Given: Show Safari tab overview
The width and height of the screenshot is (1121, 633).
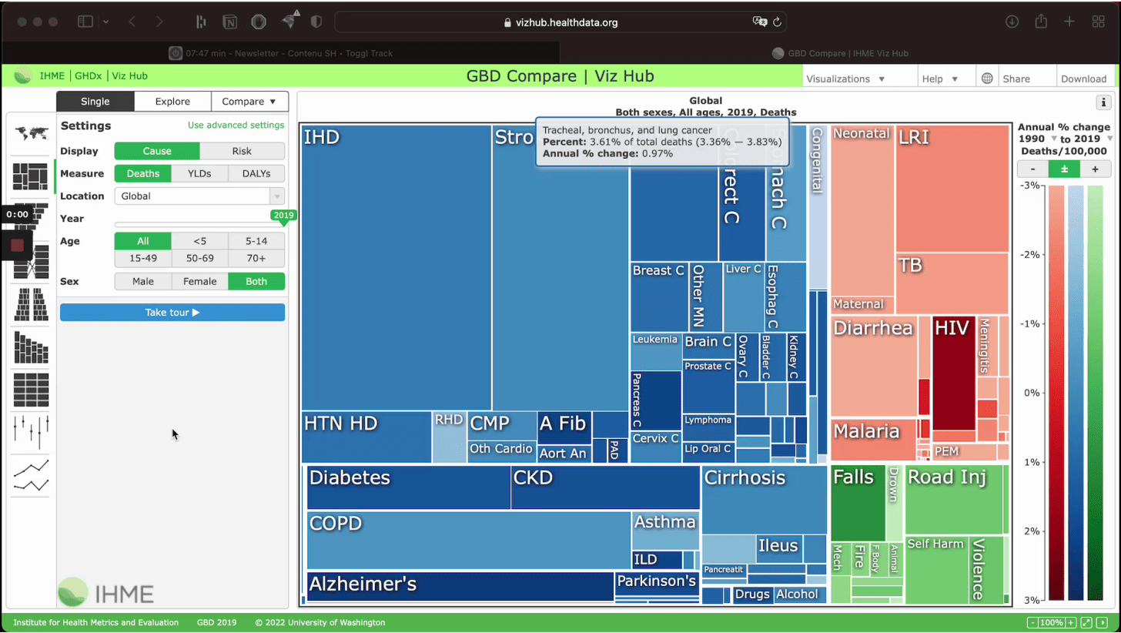Looking at the screenshot, I should pos(1098,22).
